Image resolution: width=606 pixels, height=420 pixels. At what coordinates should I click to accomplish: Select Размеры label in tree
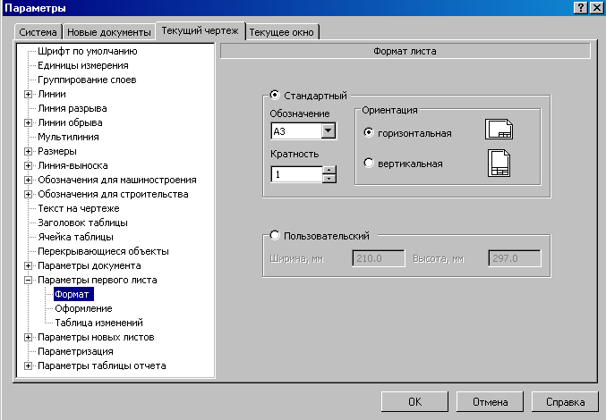click(57, 151)
